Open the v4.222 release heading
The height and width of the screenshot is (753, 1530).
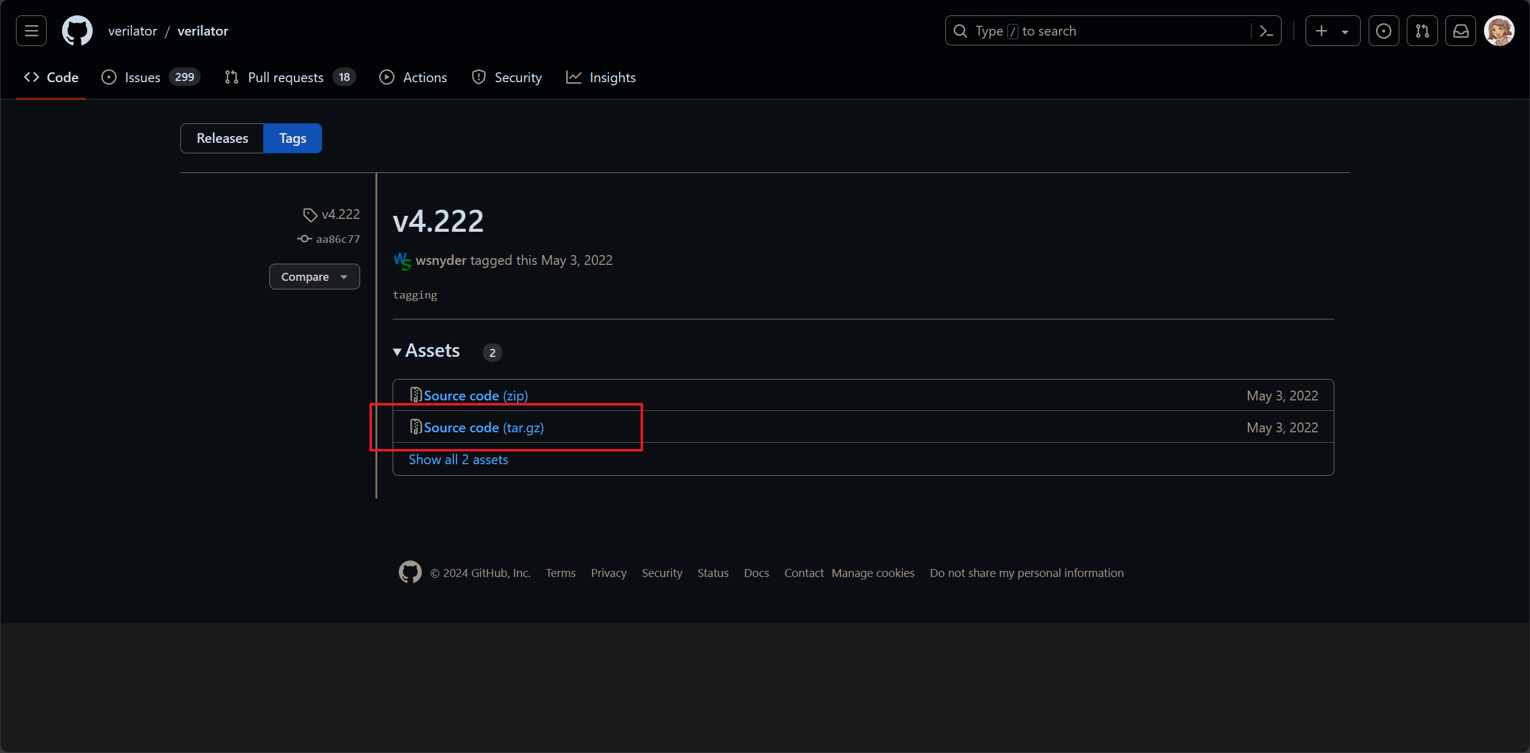coord(438,221)
